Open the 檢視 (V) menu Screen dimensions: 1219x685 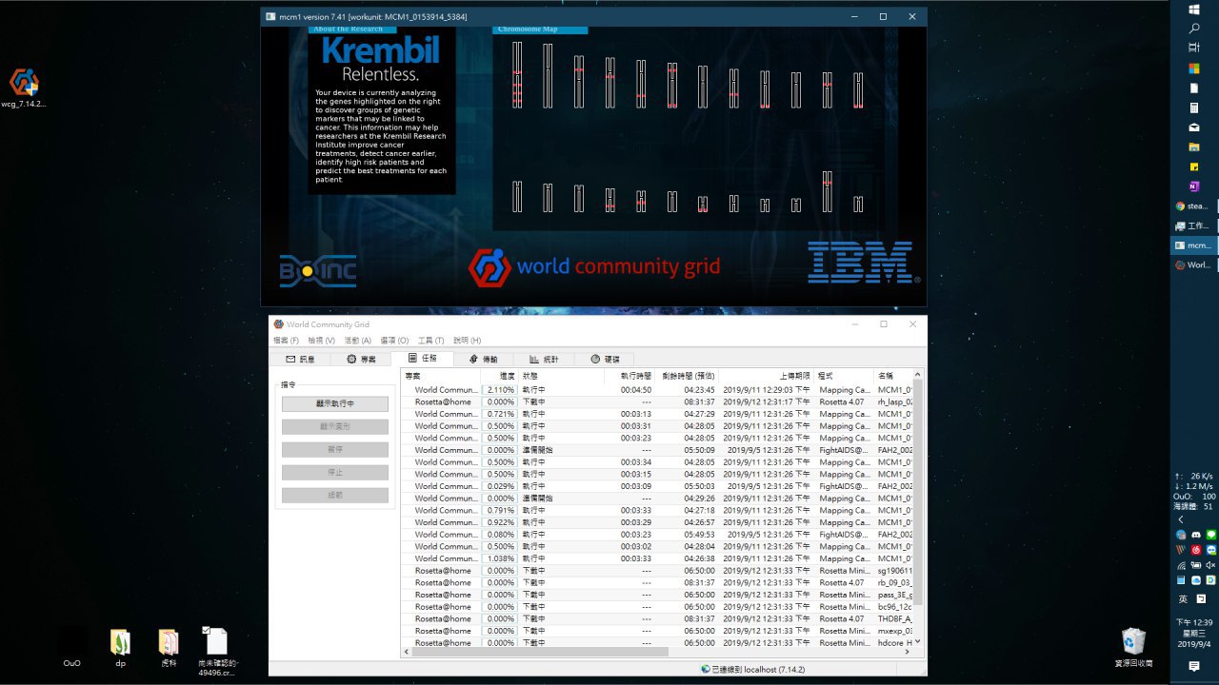pyautogui.click(x=321, y=341)
